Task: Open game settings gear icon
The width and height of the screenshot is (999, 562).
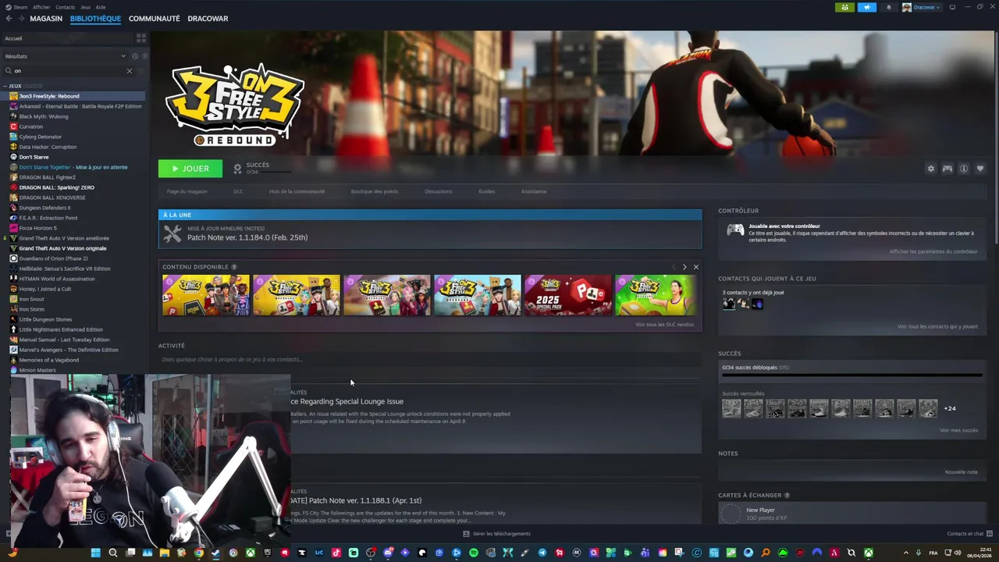Action: [930, 169]
